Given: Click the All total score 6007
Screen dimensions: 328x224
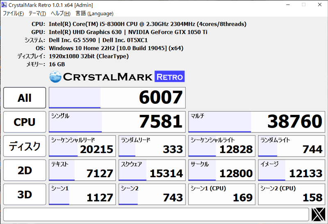Looking at the screenshot, I should (117, 98).
